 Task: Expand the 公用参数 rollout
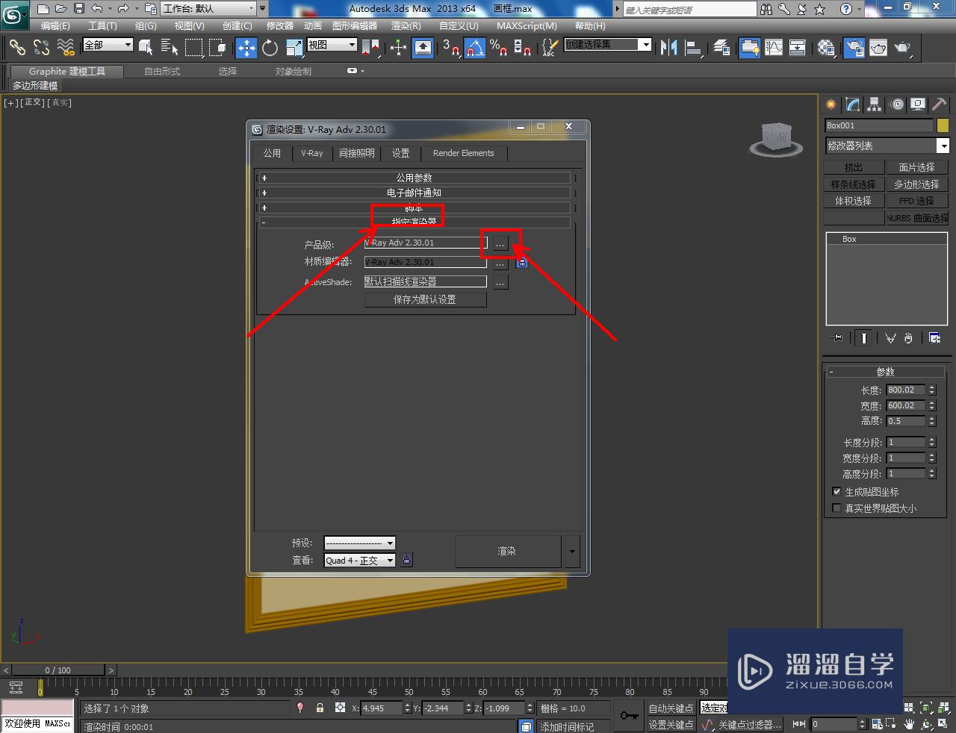click(x=415, y=178)
